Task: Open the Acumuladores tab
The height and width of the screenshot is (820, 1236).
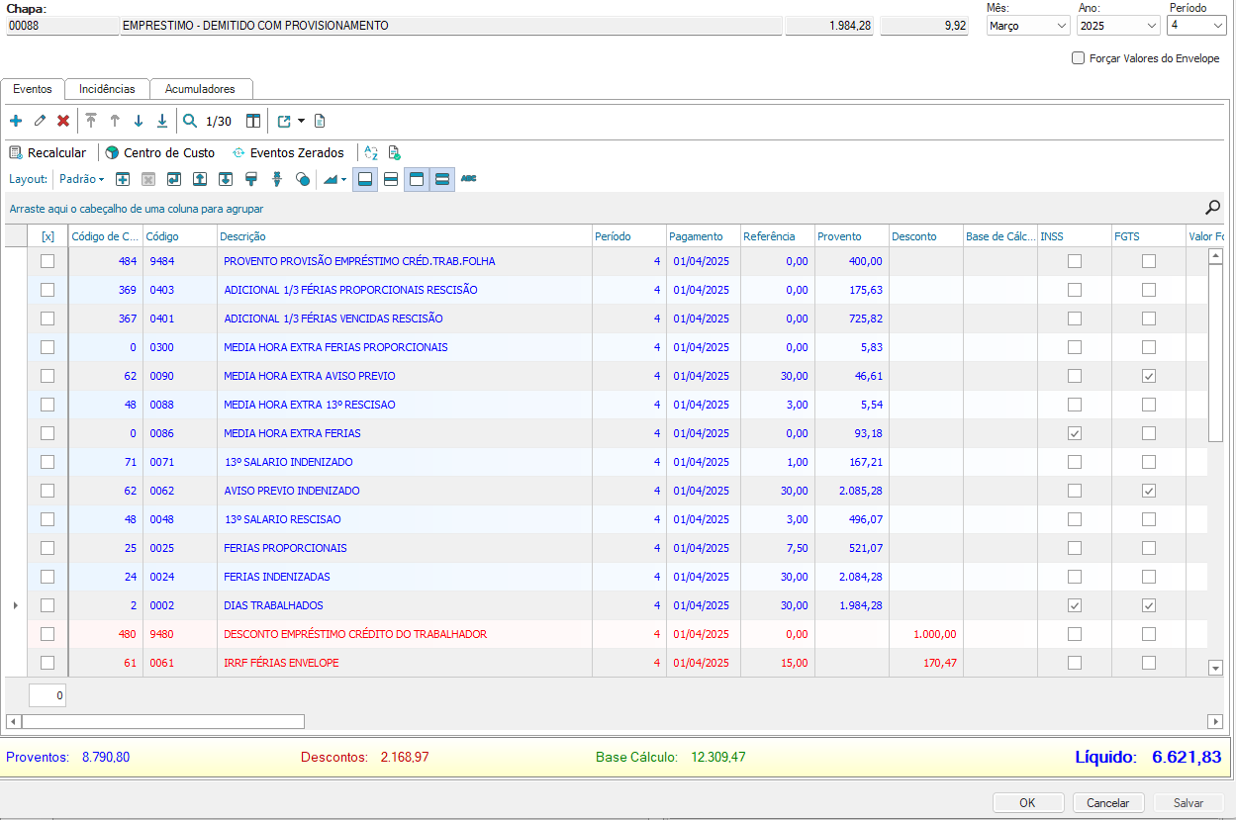Action: point(200,89)
